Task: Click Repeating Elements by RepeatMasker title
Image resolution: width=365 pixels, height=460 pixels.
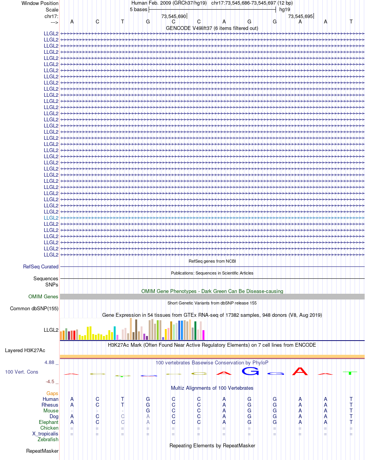Action: tap(212, 446)
